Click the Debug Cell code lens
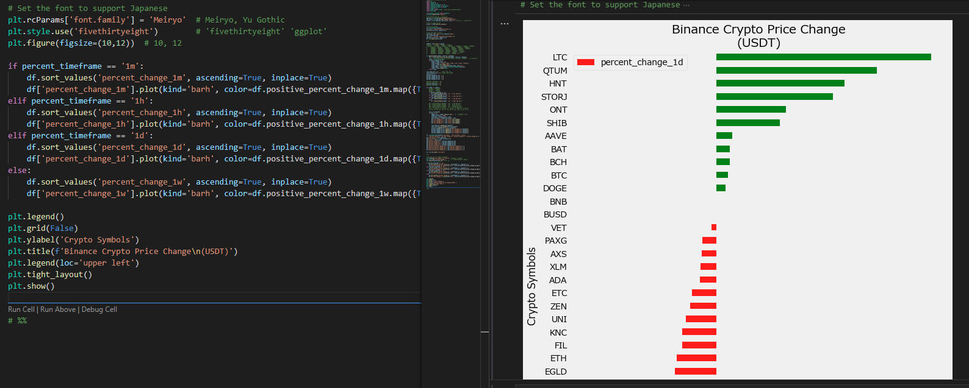969x388 pixels. pos(99,309)
